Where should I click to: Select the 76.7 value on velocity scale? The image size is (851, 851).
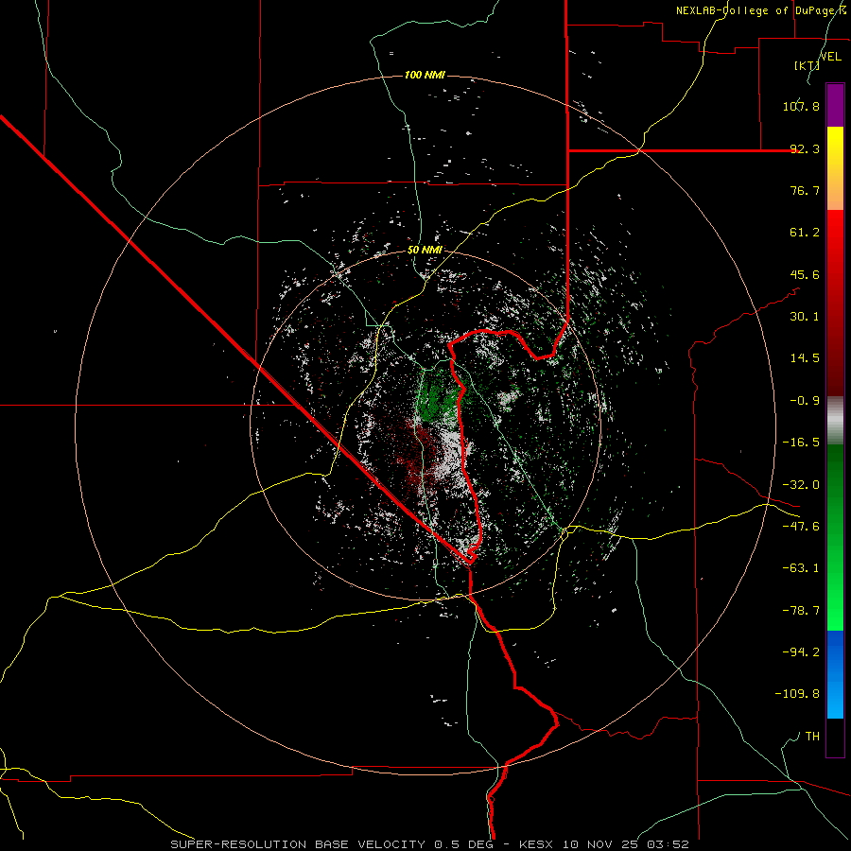tap(805, 190)
